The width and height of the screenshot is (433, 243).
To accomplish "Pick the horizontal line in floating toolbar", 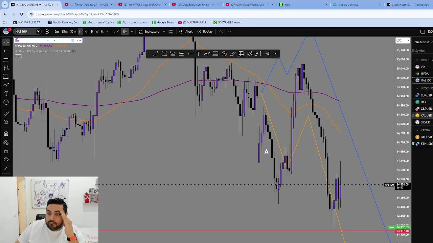I will [x=190, y=54].
